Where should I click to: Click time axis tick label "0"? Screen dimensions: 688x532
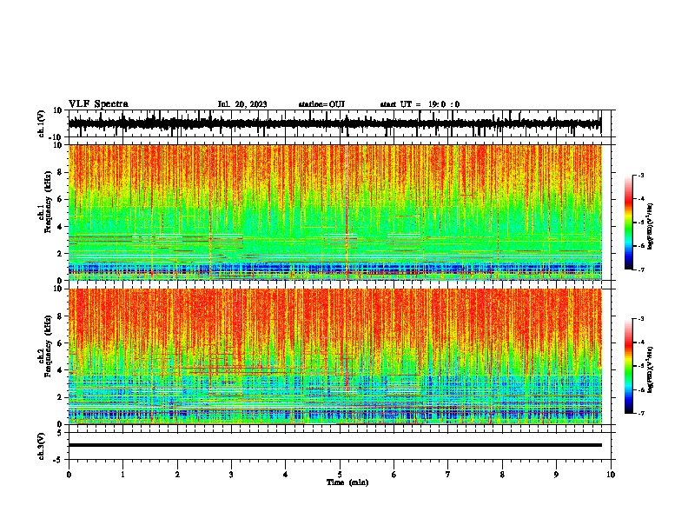pos(69,475)
